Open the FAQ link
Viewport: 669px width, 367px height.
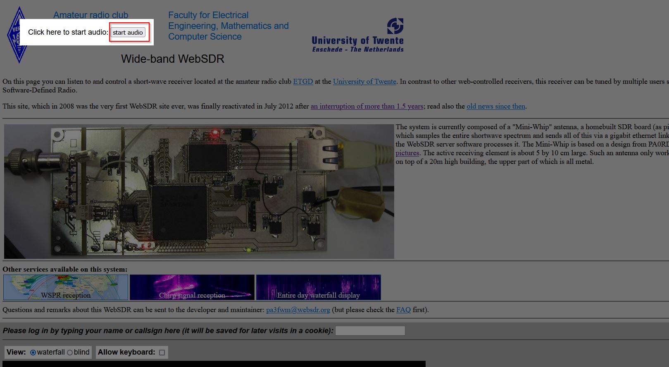pyautogui.click(x=403, y=310)
